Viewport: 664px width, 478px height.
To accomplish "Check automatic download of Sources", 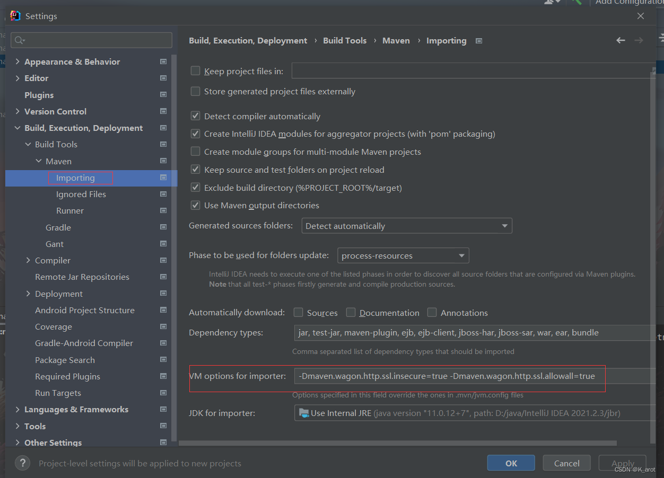I will coord(298,312).
